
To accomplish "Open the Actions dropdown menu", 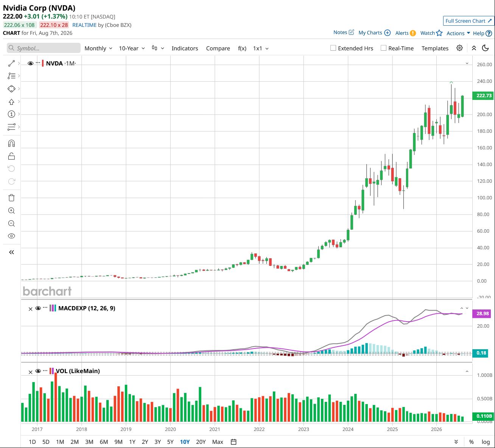I will click(458, 33).
